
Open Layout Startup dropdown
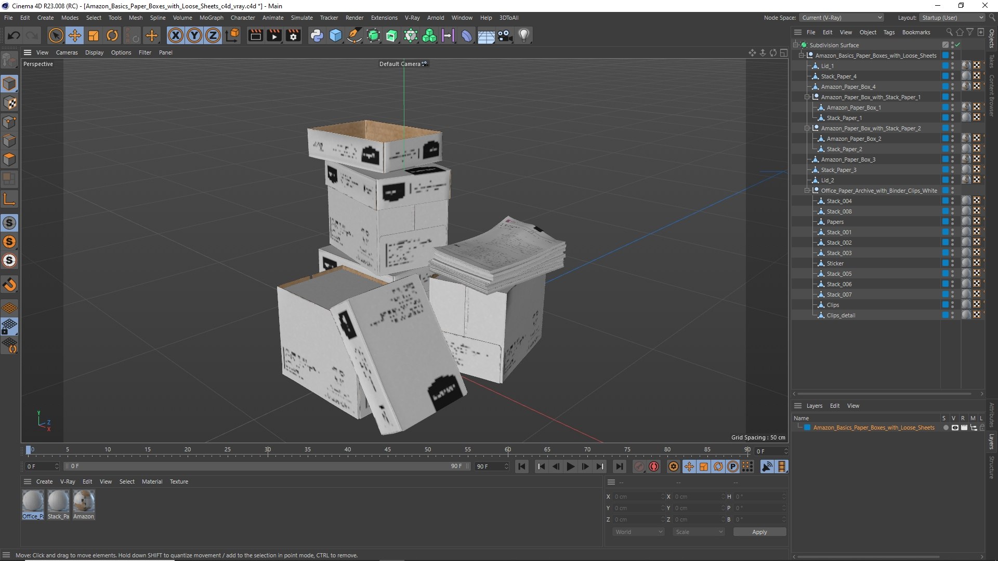click(952, 18)
